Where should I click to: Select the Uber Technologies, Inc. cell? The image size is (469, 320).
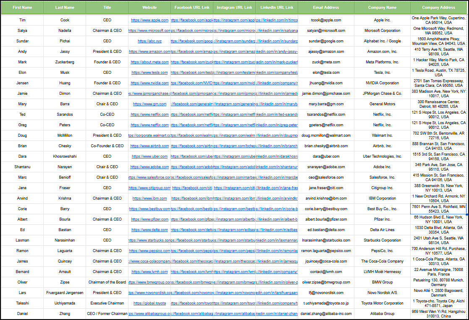[382, 156]
